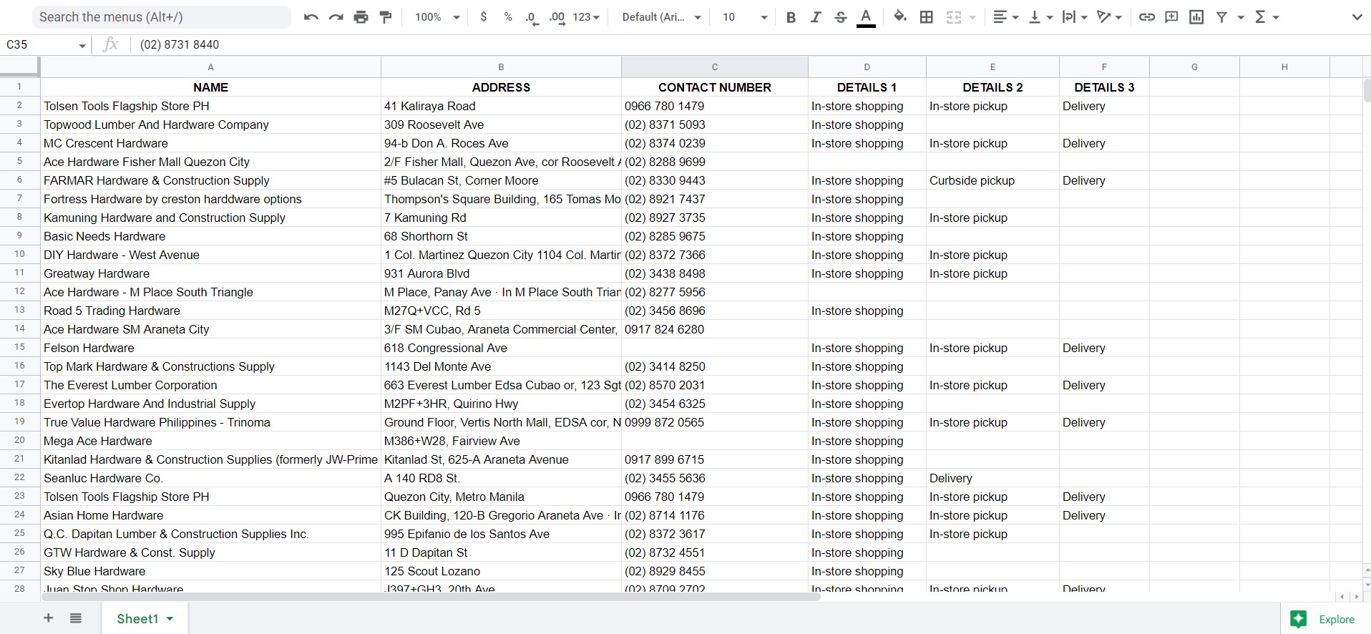
Task: Open the Functions sigma menu
Action: (x=1267, y=17)
